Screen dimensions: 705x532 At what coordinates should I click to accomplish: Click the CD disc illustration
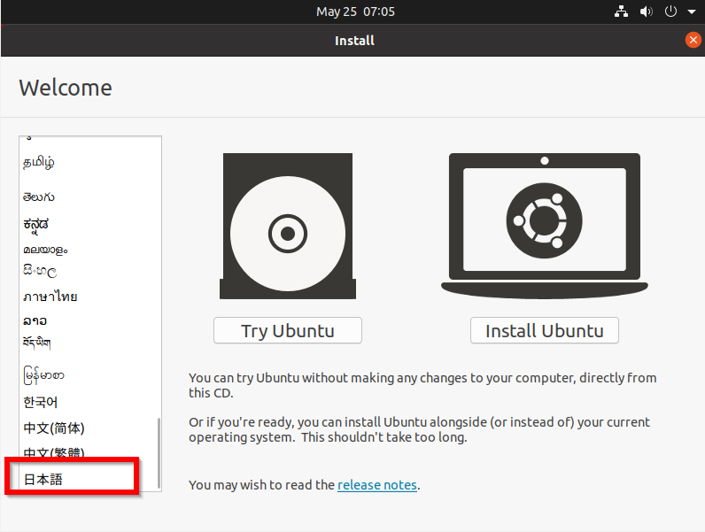tap(288, 226)
